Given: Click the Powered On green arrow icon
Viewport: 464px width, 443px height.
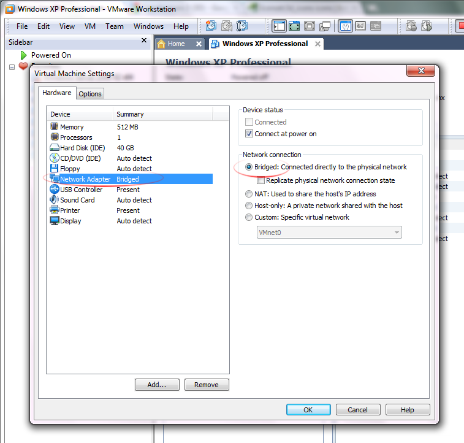Looking at the screenshot, I should click(23, 55).
